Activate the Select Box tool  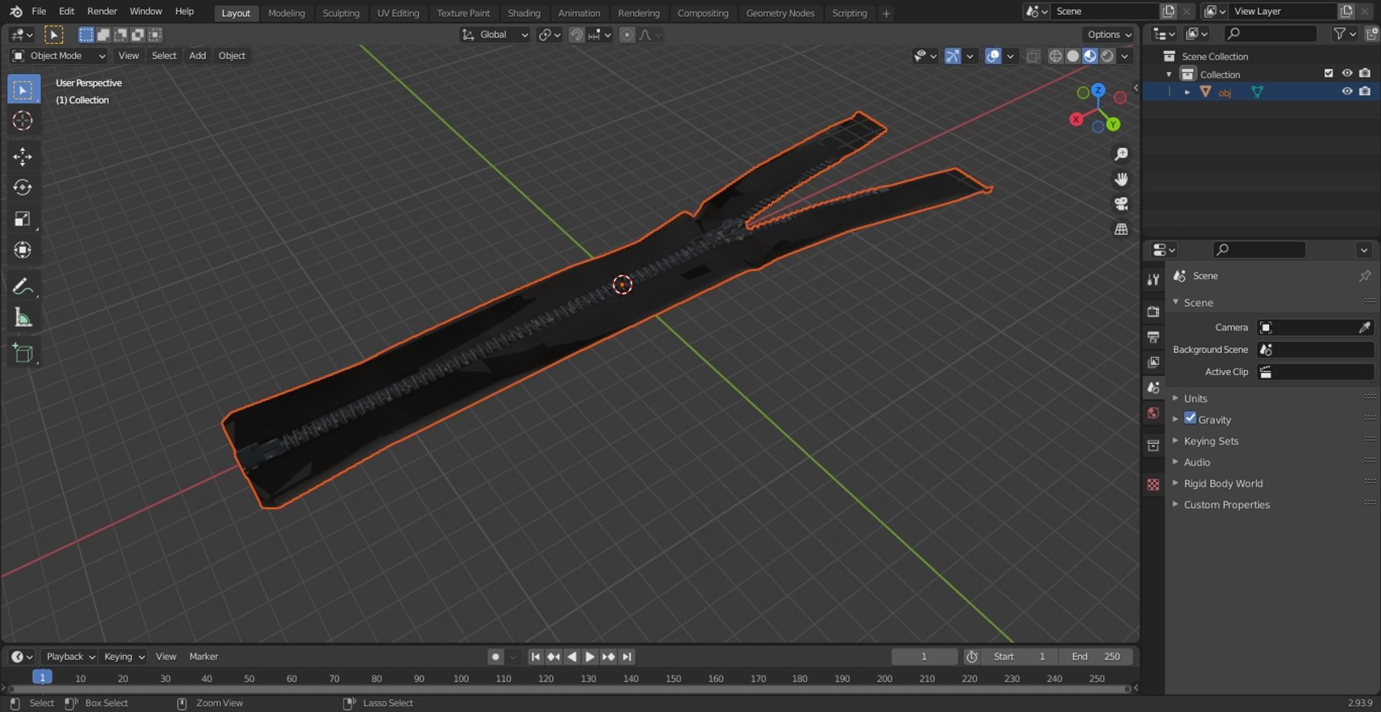pyautogui.click(x=23, y=90)
